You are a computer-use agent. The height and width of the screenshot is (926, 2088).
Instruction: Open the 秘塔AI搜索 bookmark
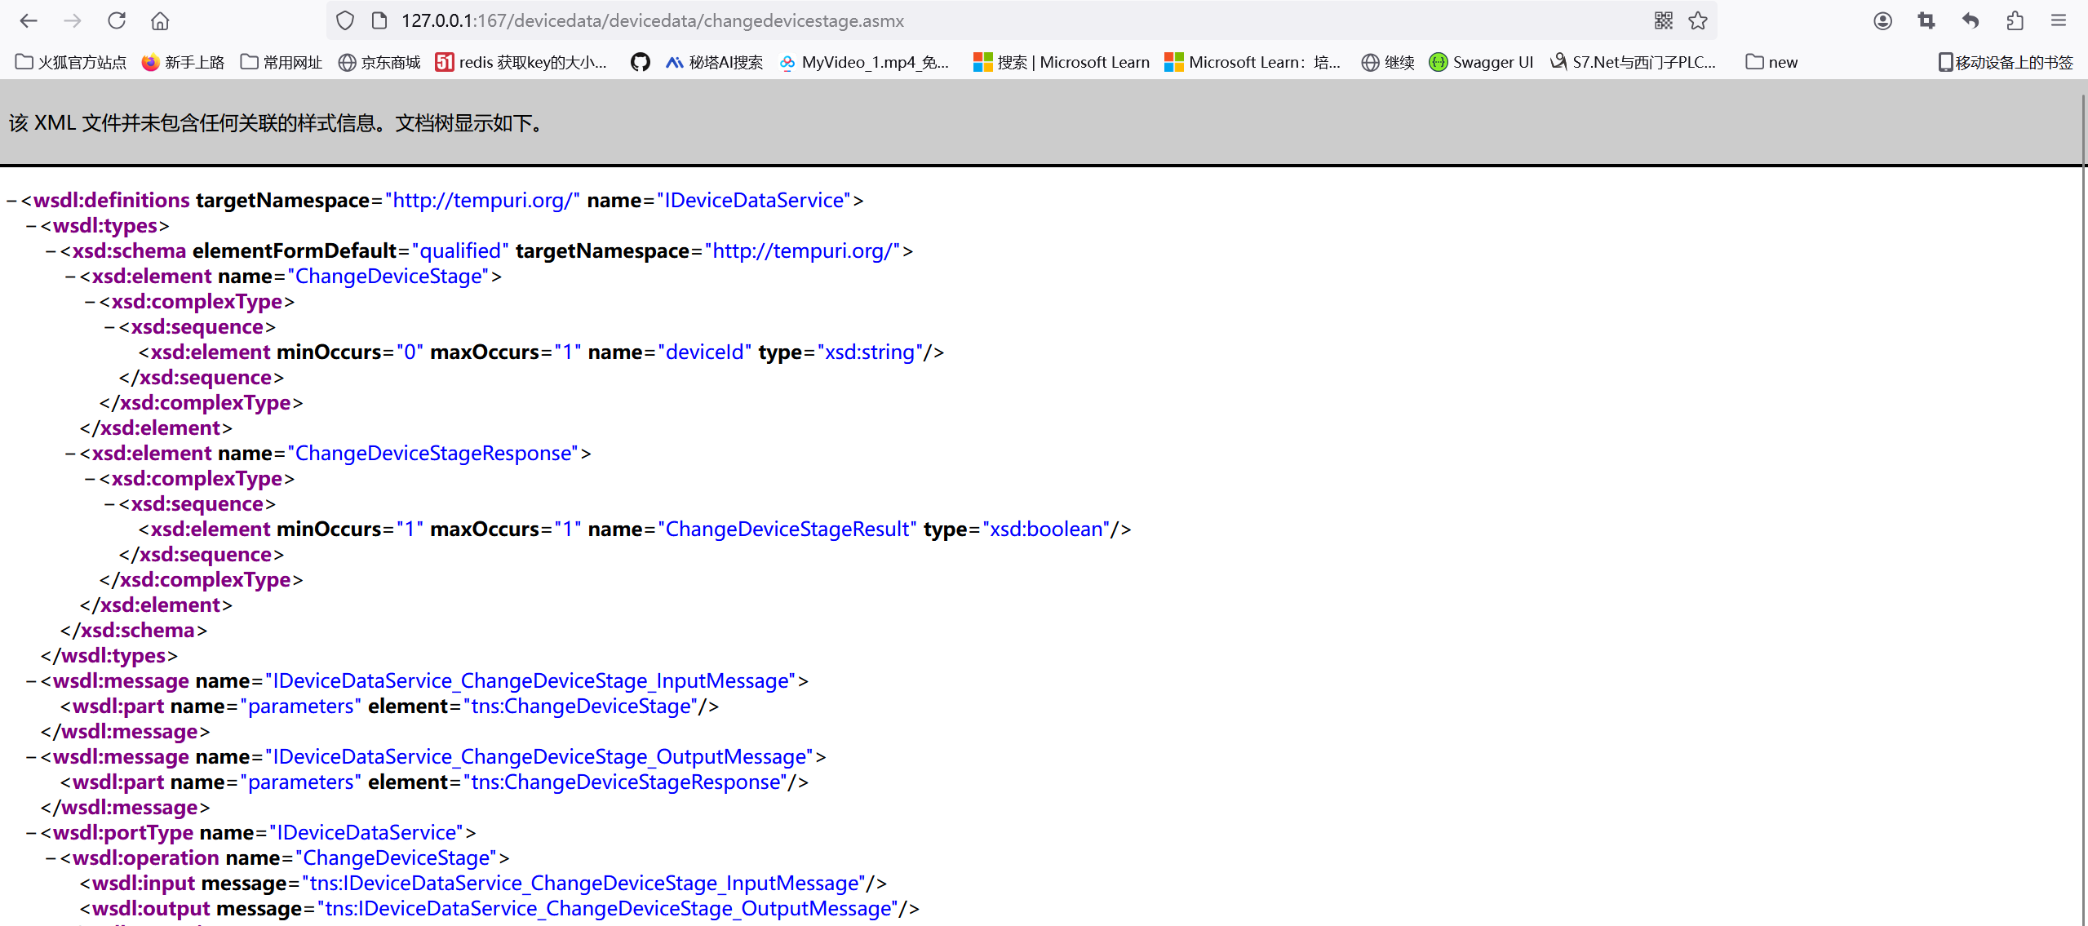[714, 62]
